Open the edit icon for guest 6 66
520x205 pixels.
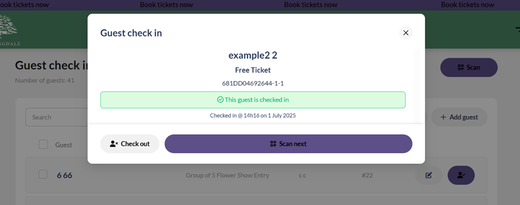(429, 175)
